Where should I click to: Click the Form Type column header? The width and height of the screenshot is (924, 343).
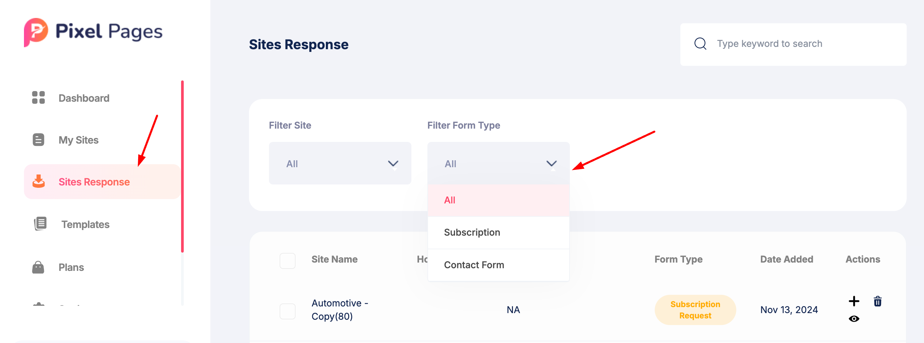(678, 259)
